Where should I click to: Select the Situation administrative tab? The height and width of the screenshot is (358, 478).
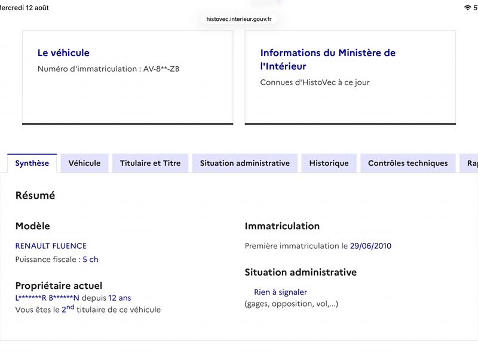(x=245, y=163)
